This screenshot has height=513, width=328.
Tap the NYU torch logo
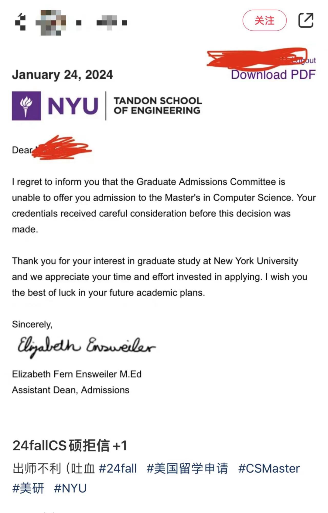pos(26,106)
